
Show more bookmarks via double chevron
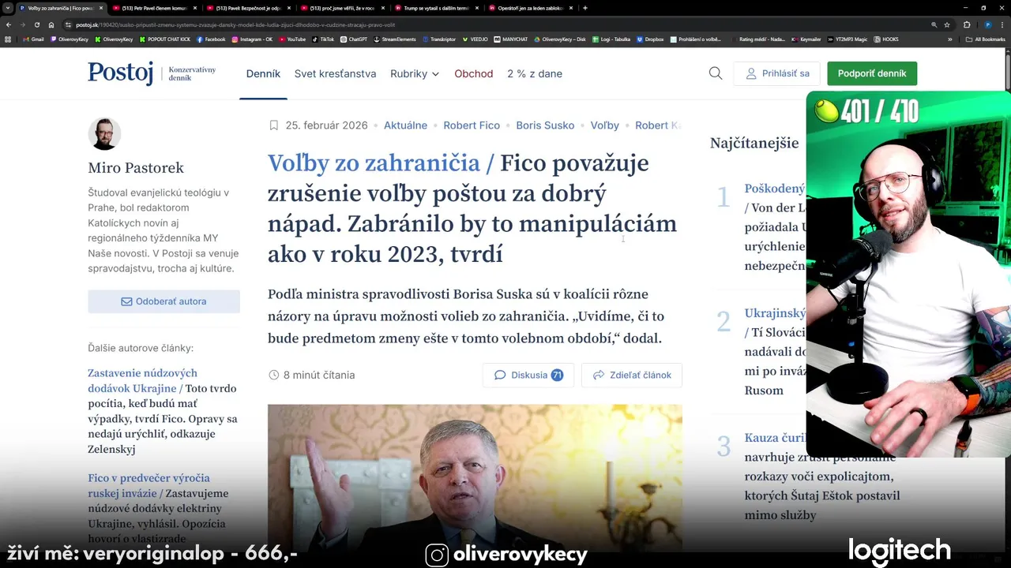point(950,39)
